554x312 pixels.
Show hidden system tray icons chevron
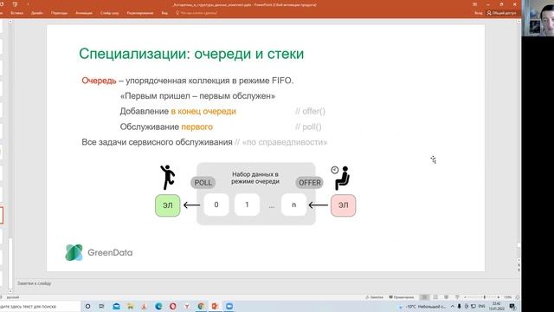[x=452, y=306]
